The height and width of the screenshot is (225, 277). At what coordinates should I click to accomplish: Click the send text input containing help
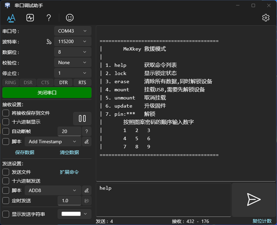point(163,200)
